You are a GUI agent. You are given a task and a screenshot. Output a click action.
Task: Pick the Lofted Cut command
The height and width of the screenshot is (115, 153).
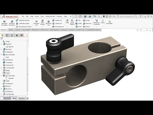pos(57,23)
